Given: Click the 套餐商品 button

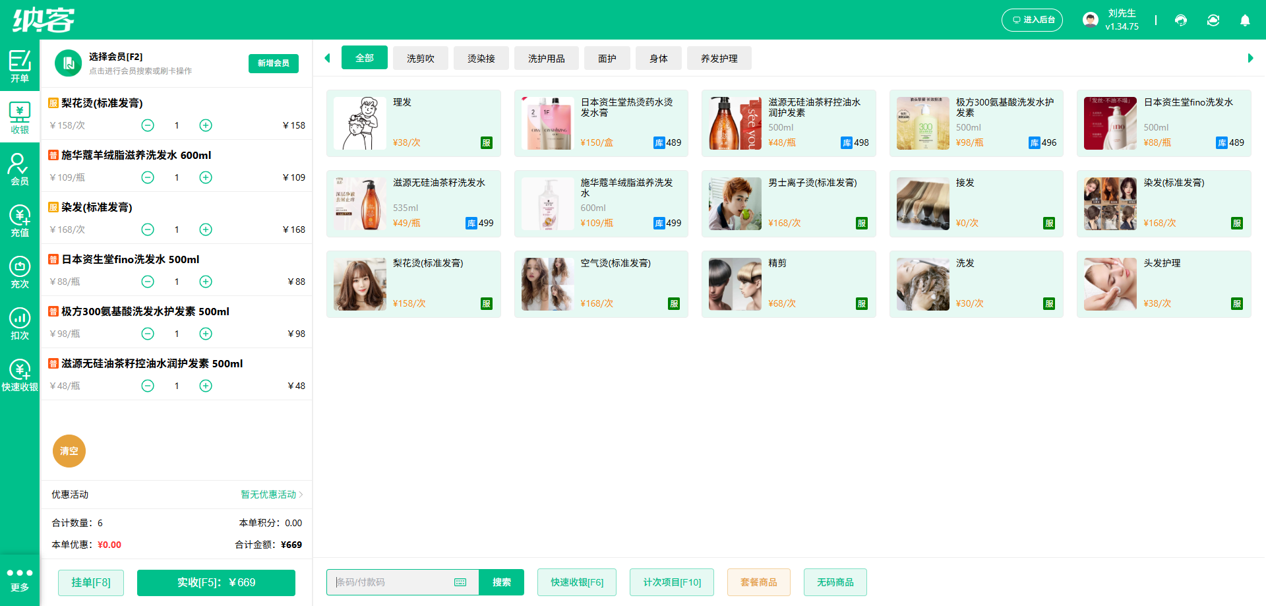Looking at the screenshot, I should click(x=759, y=582).
